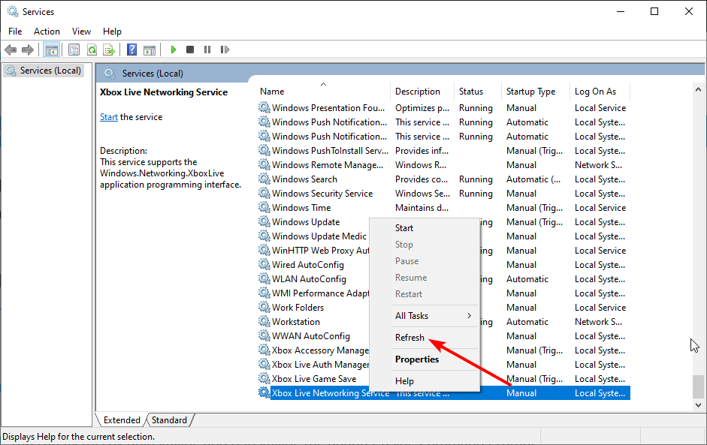The image size is (707, 445).
Task: Switch to the Extended tab
Action: pyautogui.click(x=122, y=419)
